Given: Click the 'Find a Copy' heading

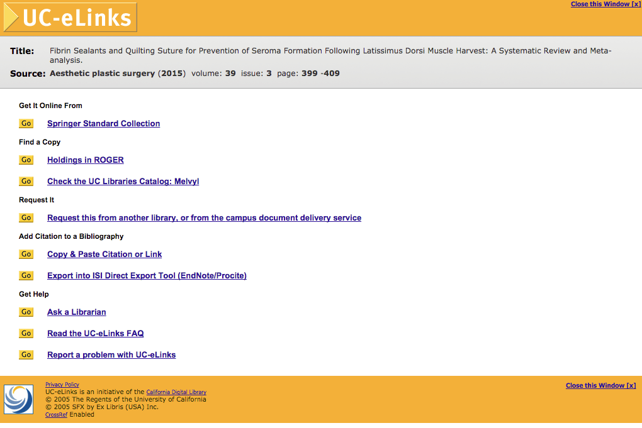Looking at the screenshot, I should pyautogui.click(x=40, y=142).
